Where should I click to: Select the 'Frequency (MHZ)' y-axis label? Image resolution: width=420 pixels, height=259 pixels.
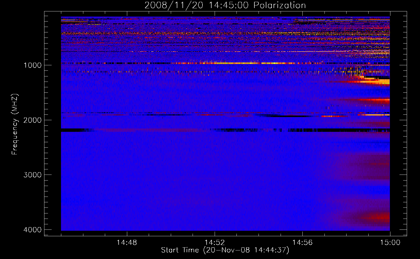pos(15,124)
